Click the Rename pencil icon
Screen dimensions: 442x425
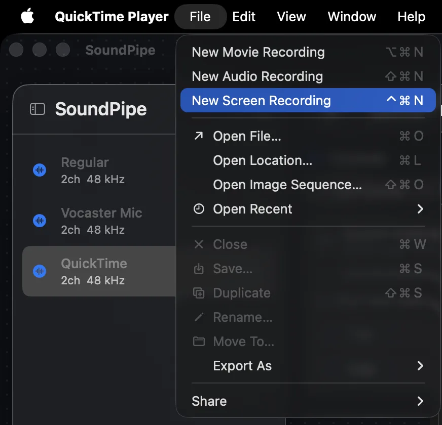tap(199, 317)
